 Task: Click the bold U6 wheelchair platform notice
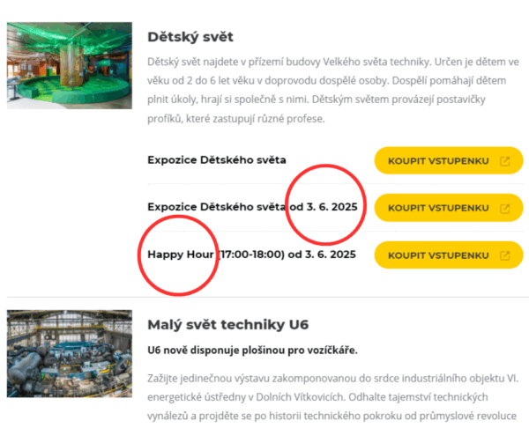point(252,351)
